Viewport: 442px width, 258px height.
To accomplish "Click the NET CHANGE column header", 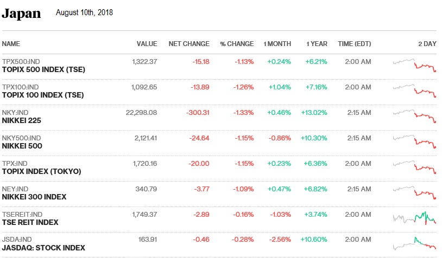I will [189, 44].
